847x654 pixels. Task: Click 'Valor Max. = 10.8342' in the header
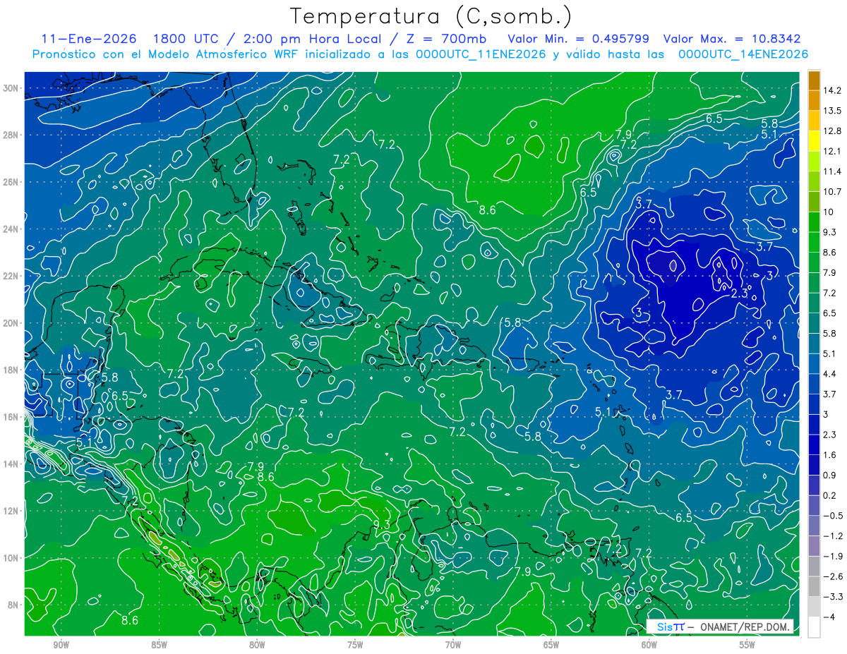pyautogui.click(x=732, y=39)
